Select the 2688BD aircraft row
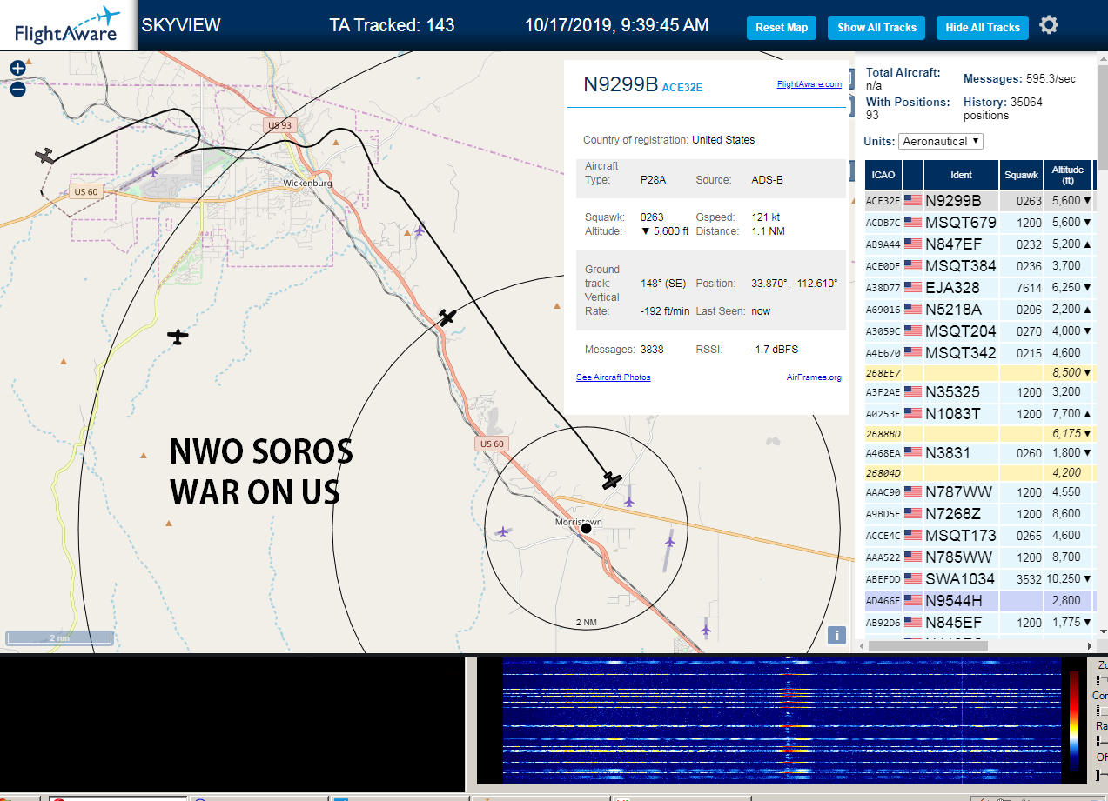 coord(979,433)
